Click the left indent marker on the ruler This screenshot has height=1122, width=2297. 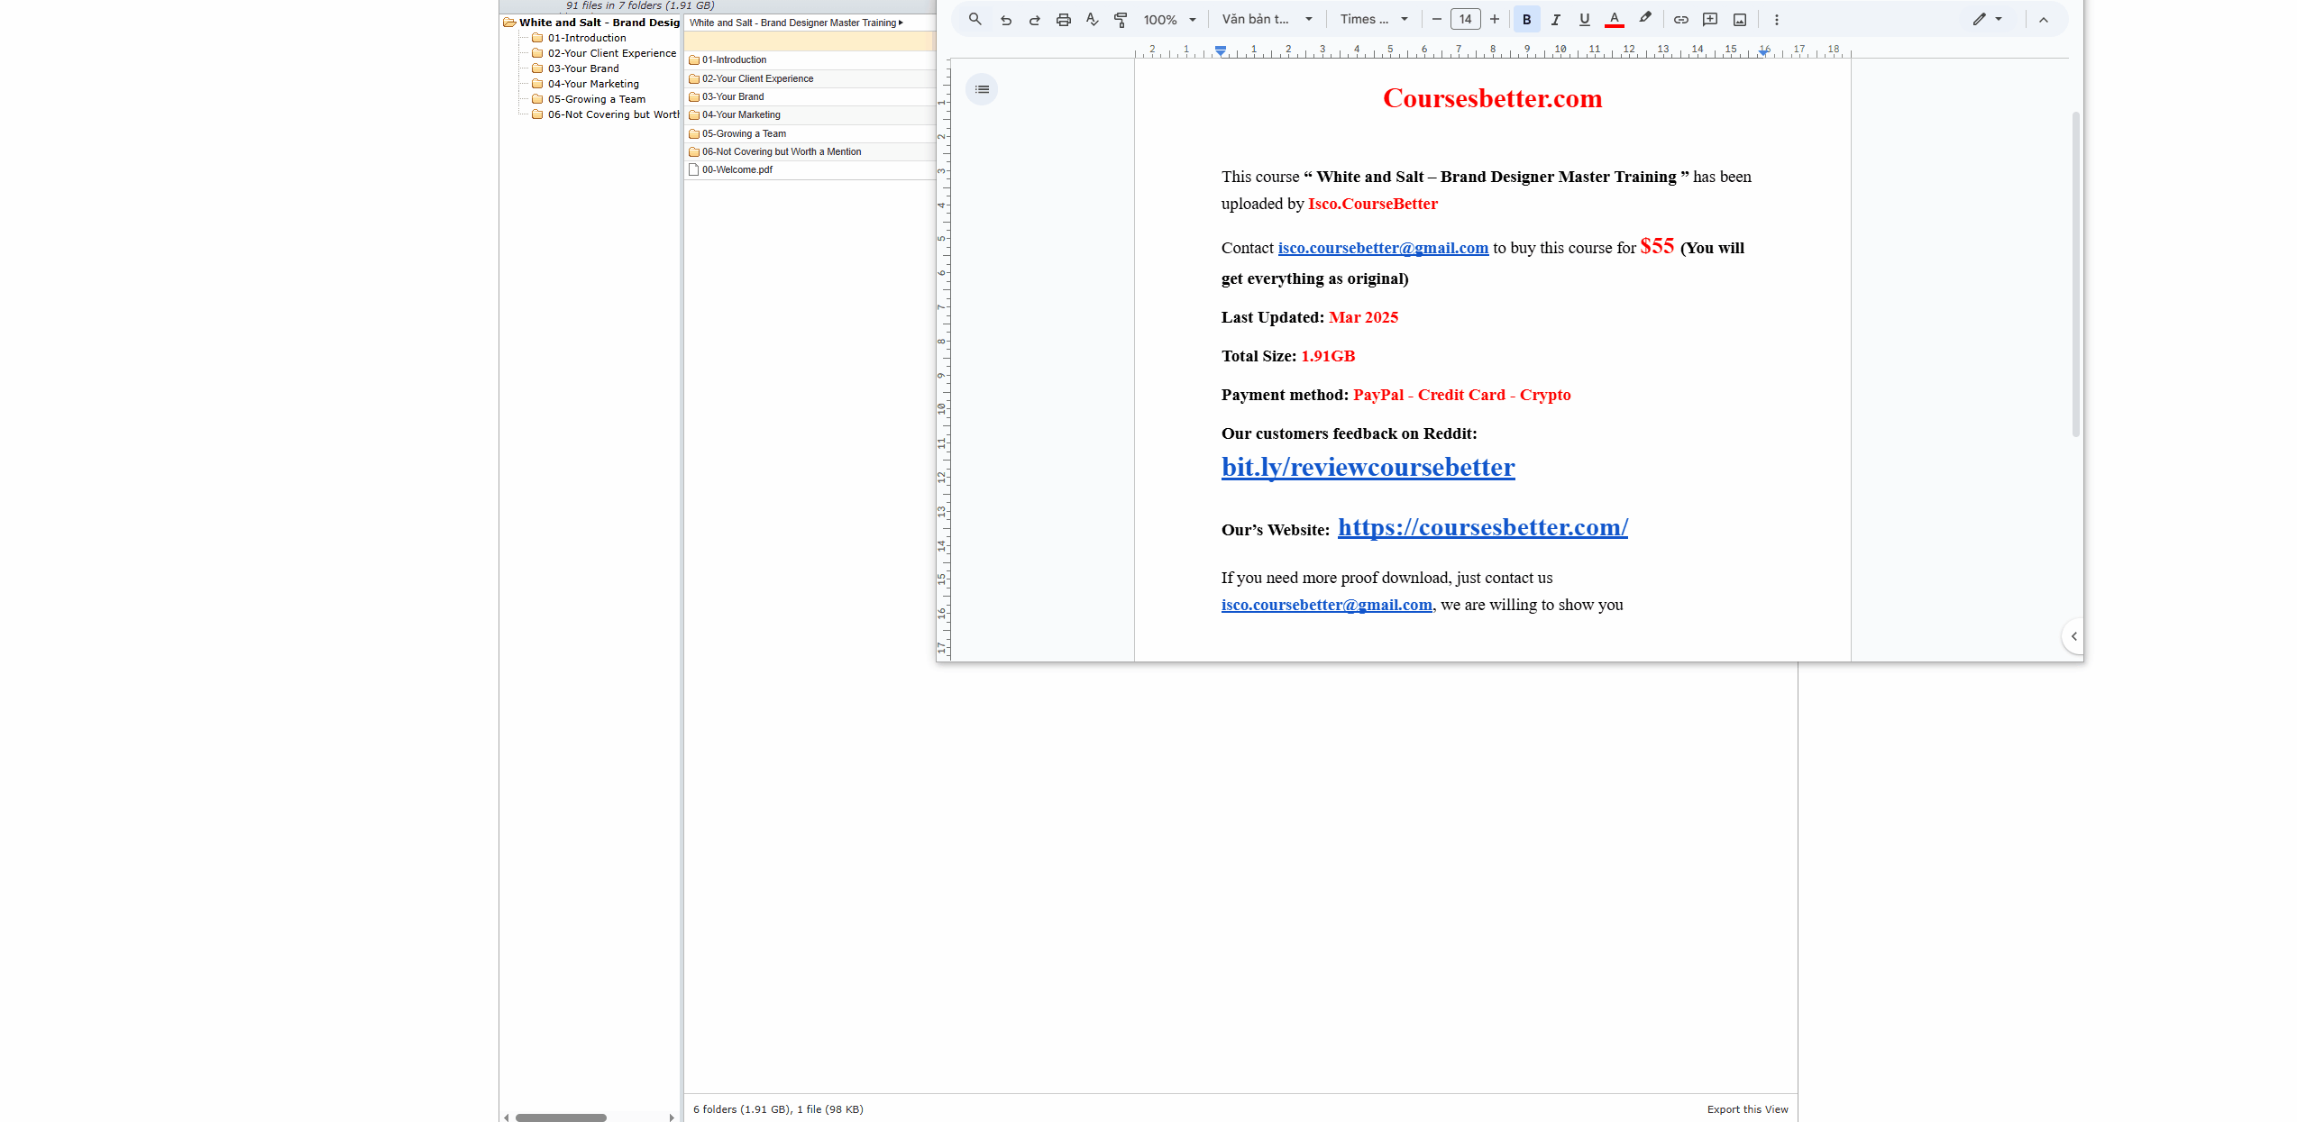[1221, 50]
